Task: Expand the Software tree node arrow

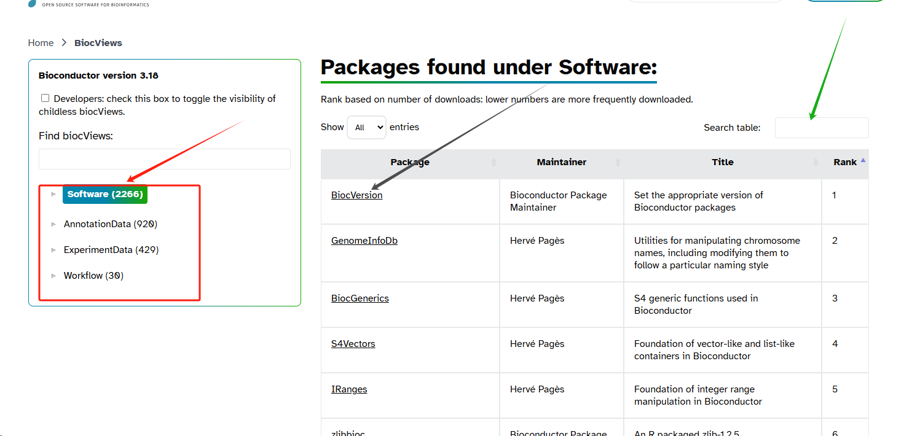Action: pyautogui.click(x=54, y=194)
